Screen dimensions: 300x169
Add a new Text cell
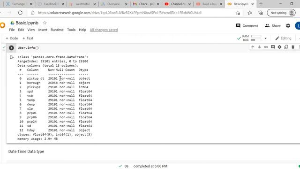tap(28, 38)
